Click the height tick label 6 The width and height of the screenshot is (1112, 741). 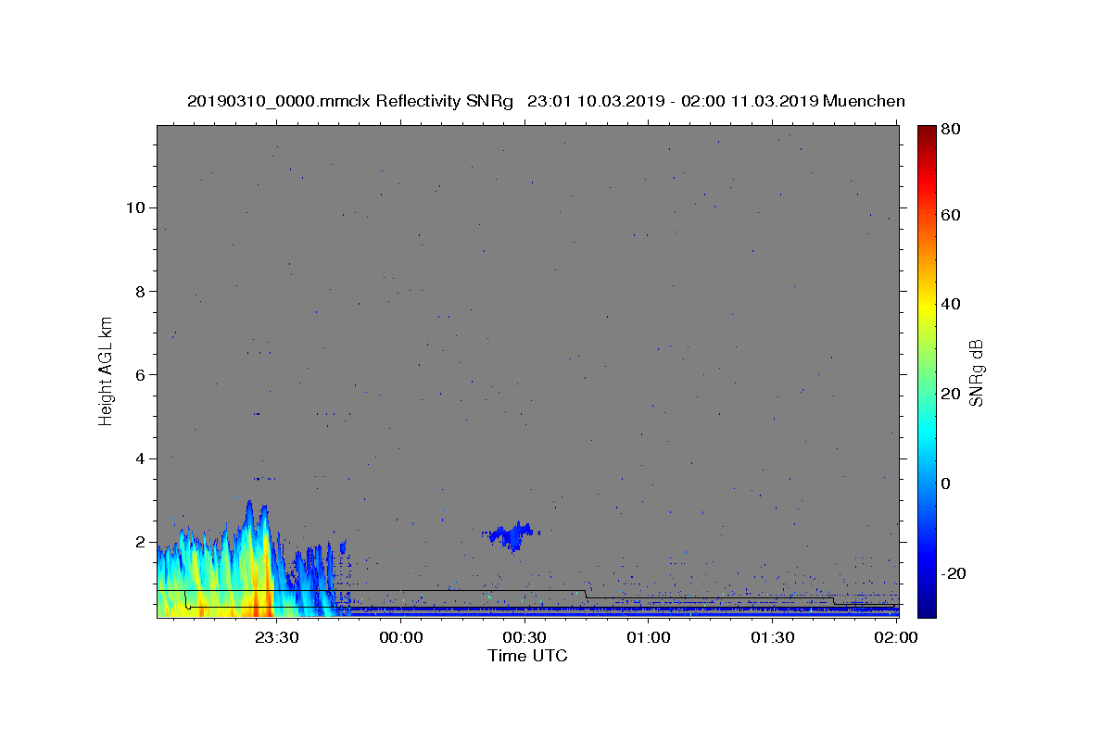click(141, 374)
